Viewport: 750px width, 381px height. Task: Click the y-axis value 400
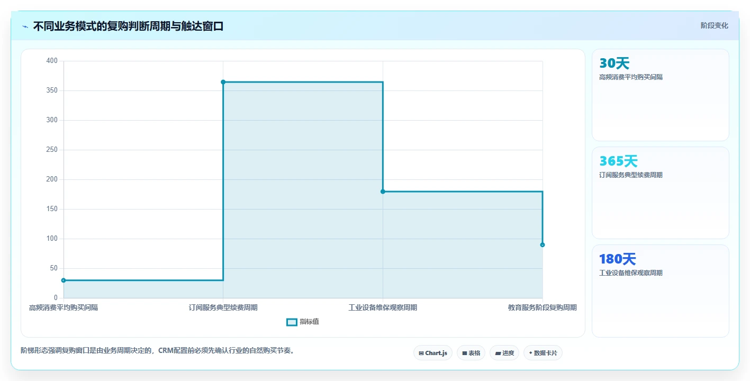pyautogui.click(x=52, y=61)
